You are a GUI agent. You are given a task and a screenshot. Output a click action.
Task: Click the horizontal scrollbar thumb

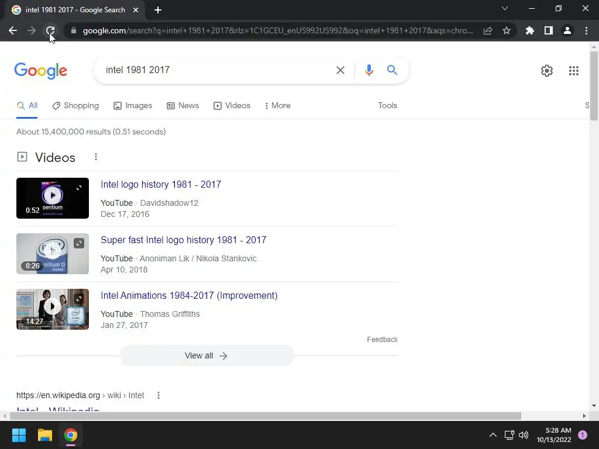266,416
